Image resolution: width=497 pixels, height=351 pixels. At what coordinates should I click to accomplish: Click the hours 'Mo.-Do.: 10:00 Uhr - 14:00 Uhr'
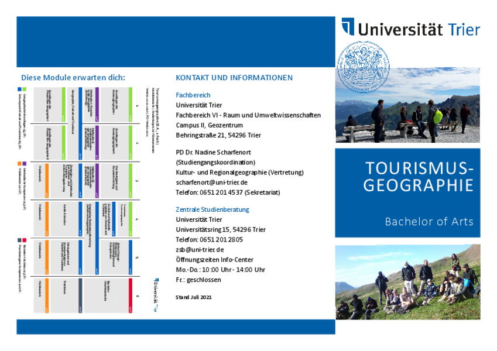point(221,270)
